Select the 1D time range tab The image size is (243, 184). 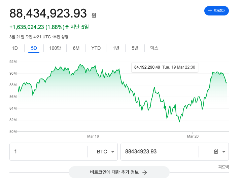click(x=15, y=48)
